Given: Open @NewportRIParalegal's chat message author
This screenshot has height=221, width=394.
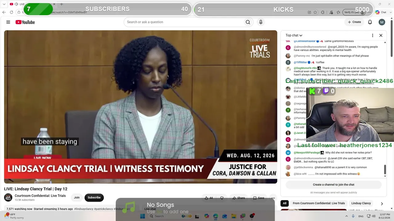Looking at the screenshot, I should tap(307, 153).
